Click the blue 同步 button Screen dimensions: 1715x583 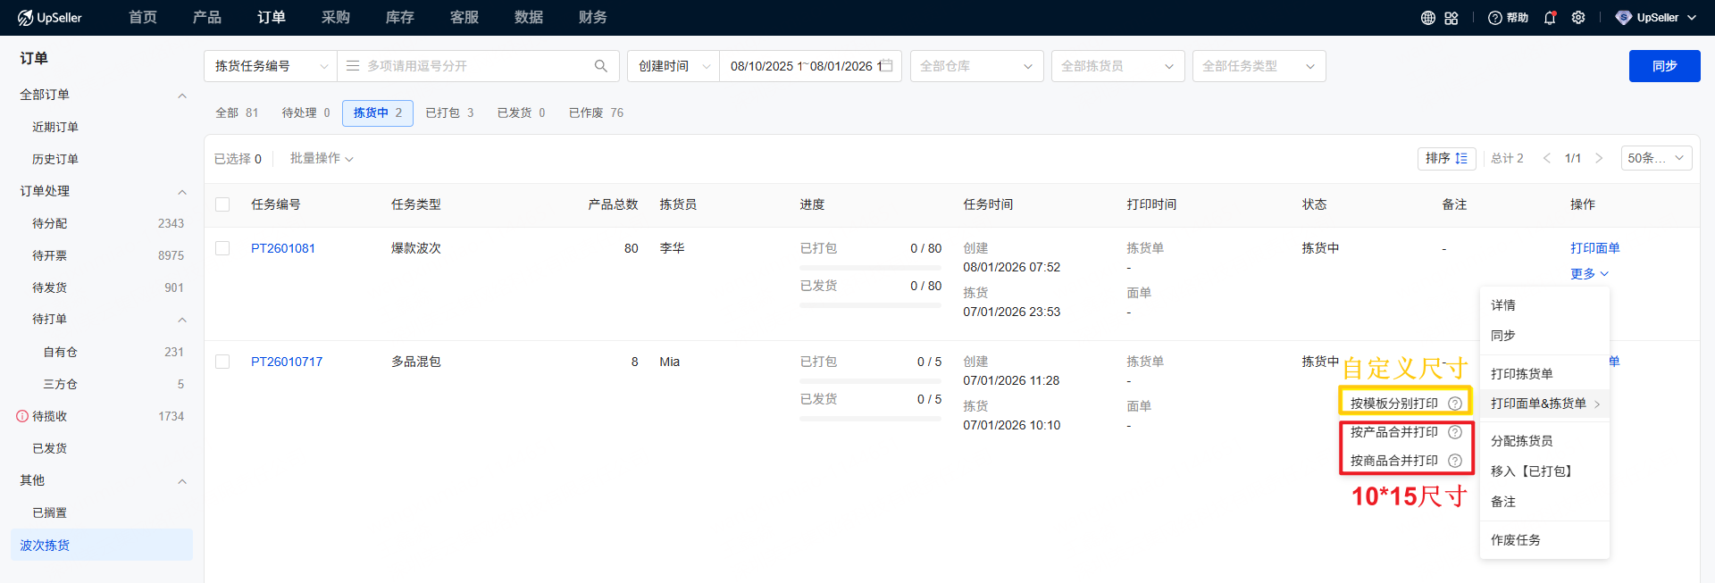(x=1663, y=66)
